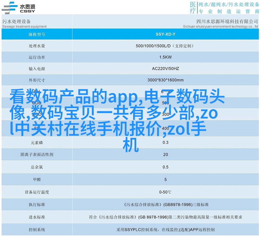Select the "进水标准" row label

[37, 217]
